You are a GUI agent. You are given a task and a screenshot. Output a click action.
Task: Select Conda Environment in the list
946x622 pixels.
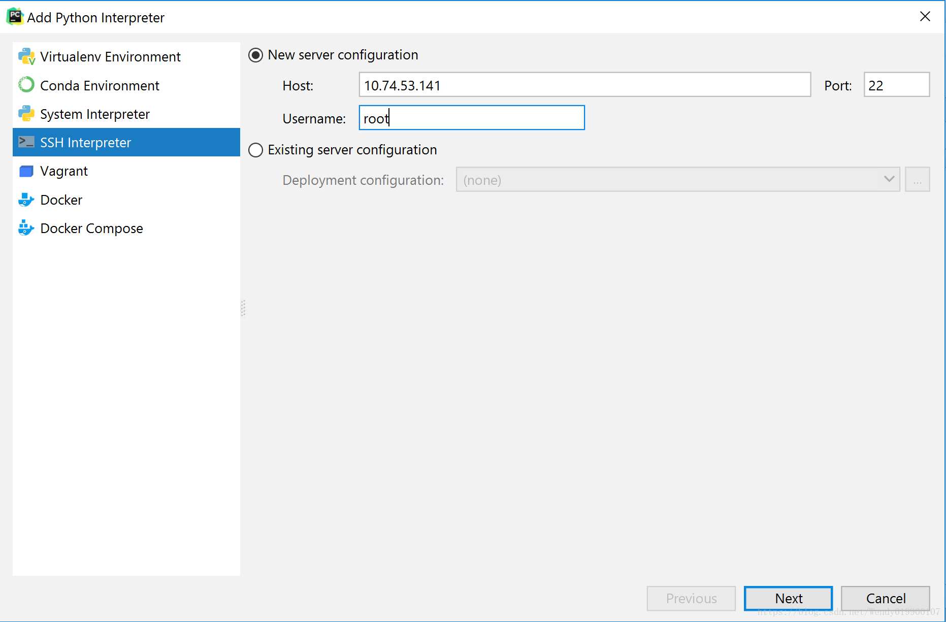126,85
